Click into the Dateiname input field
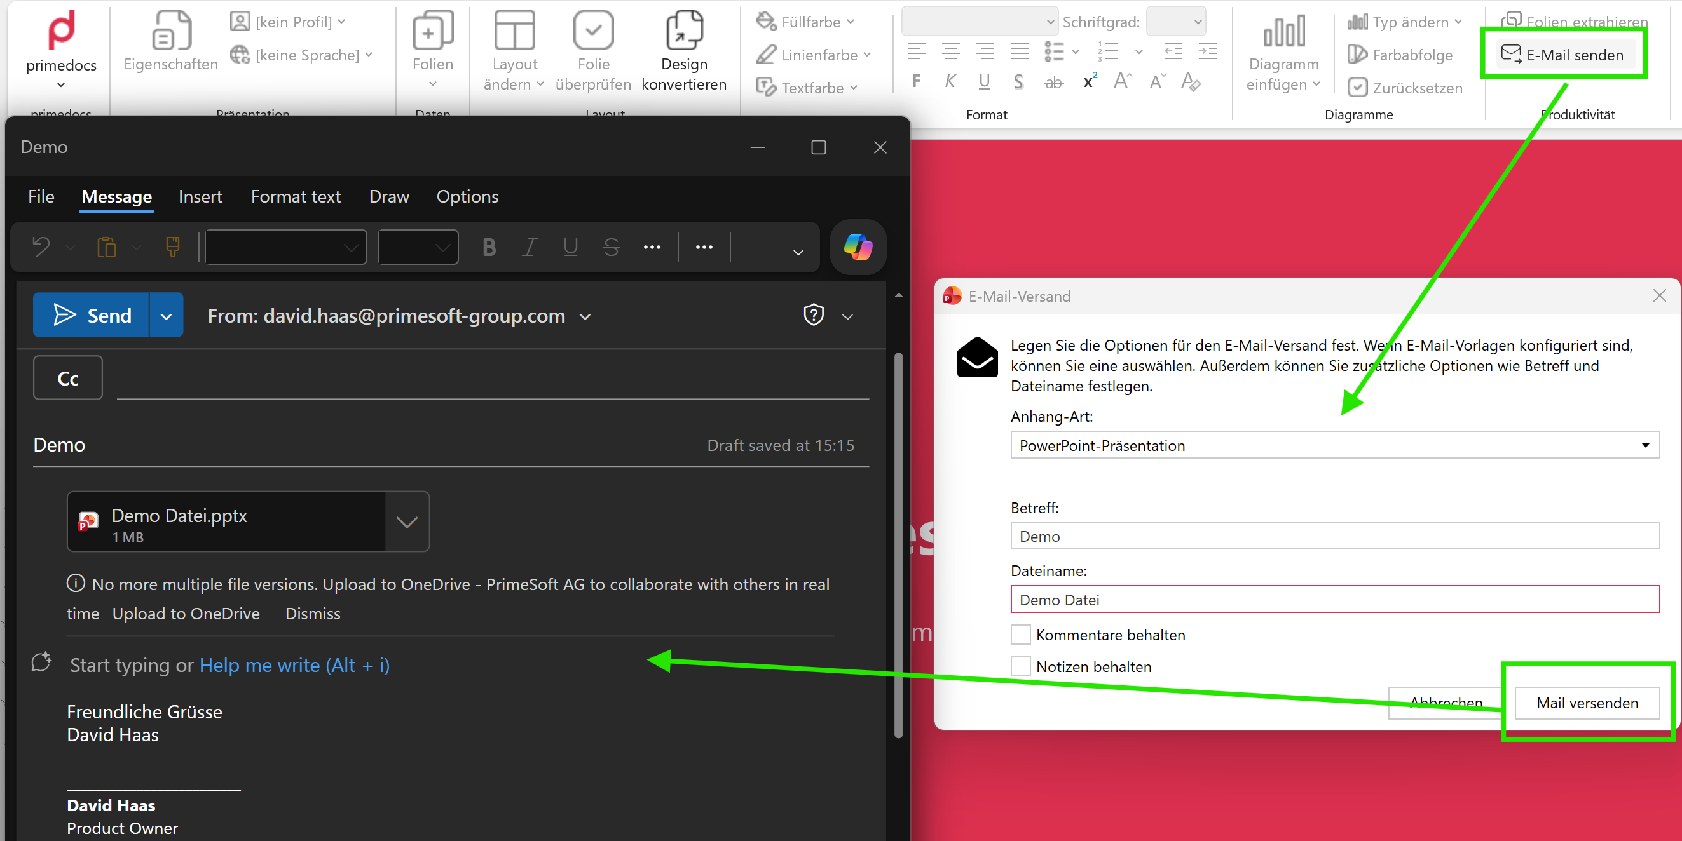 1335,599
